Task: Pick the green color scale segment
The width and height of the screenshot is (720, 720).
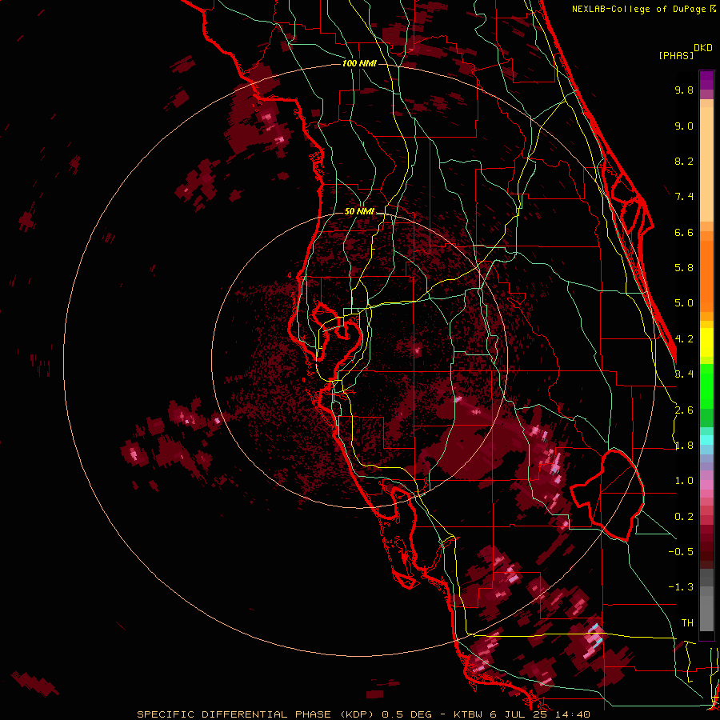Action: click(x=706, y=386)
